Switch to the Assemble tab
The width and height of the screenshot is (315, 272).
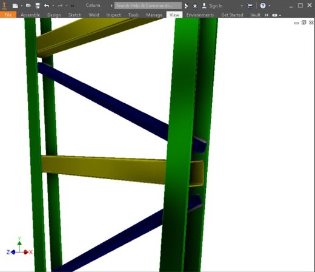tap(30, 15)
